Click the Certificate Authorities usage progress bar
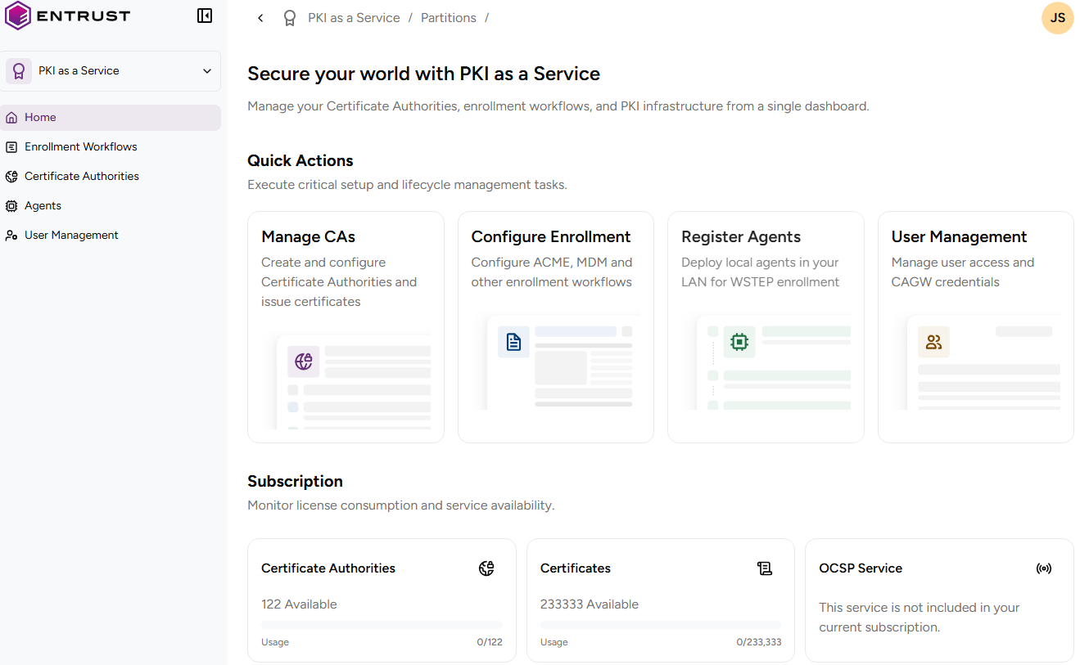Image resolution: width=1080 pixels, height=665 pixels. click(382, 625)
